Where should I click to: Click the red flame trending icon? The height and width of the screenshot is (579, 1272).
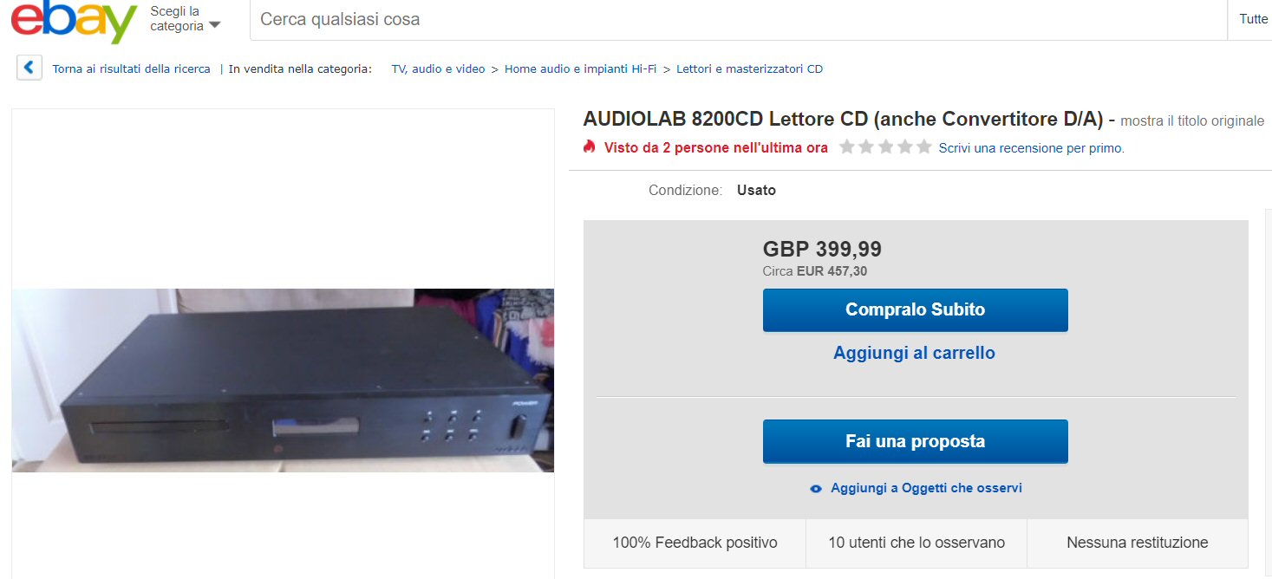590,146
